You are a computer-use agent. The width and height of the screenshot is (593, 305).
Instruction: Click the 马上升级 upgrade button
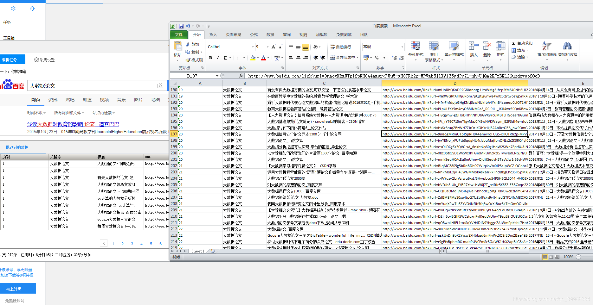pyautogui.click(x=18, y=289)
